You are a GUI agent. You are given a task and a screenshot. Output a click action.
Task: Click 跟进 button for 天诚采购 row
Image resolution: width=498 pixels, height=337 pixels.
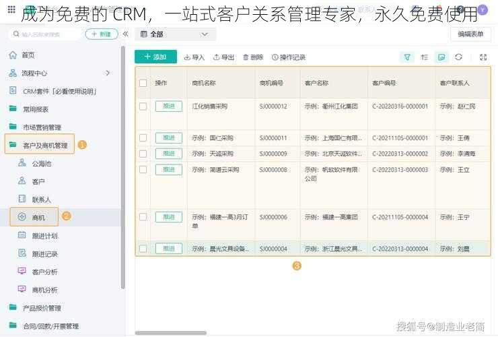pyautogui.click(x=169, y=154)
